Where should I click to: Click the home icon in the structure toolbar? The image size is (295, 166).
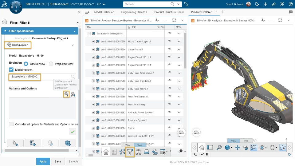(x=106, y=152)
